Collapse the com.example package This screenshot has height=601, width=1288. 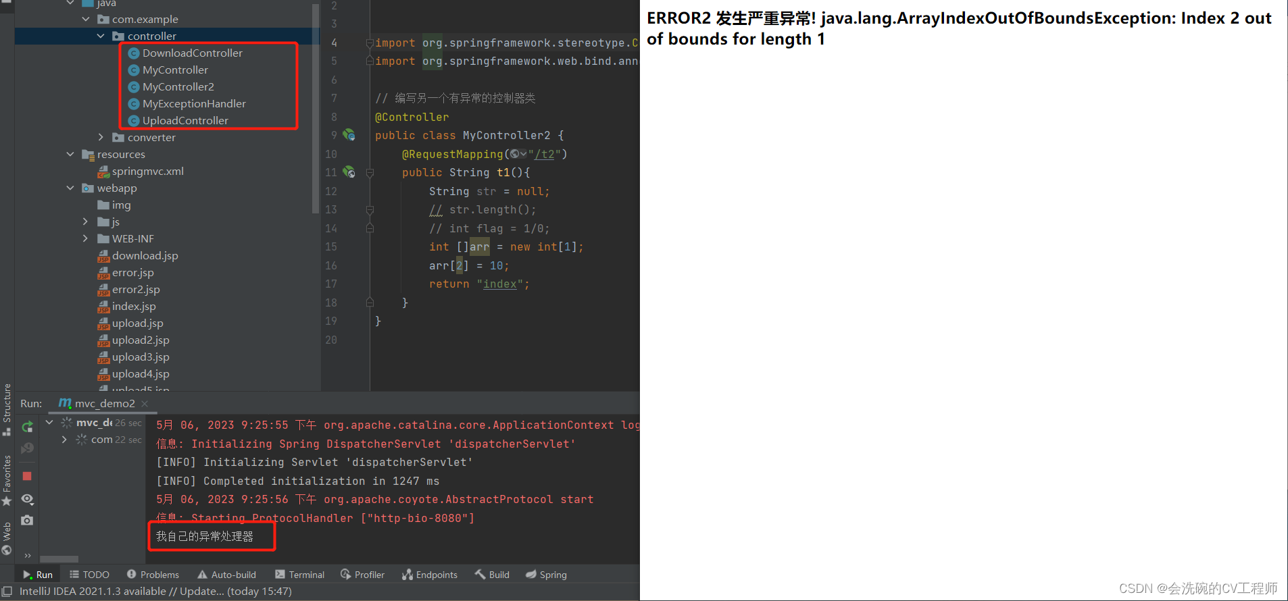click(86, 19)
